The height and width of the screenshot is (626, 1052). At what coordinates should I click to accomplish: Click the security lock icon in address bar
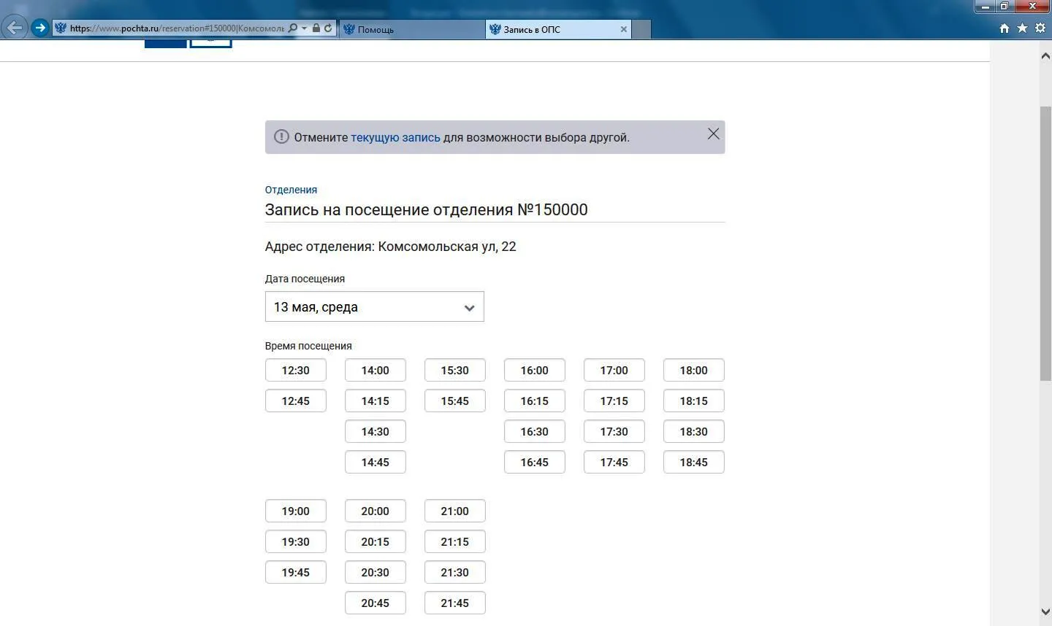click(x=316, y=28)
